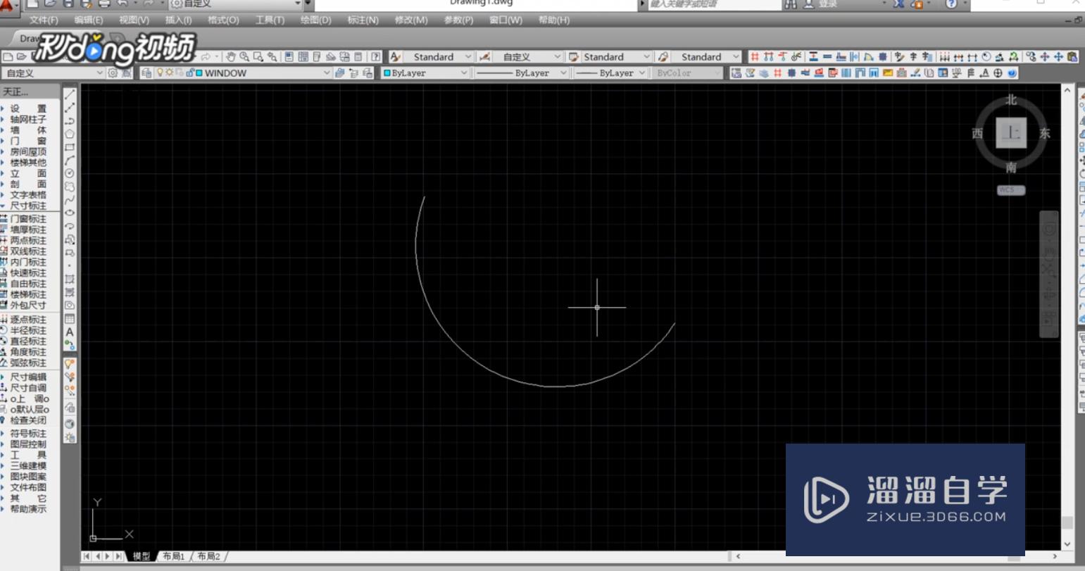Open the text style Standard dropdown
This screenshot has width=1085, height=571.
click(468, 57)
